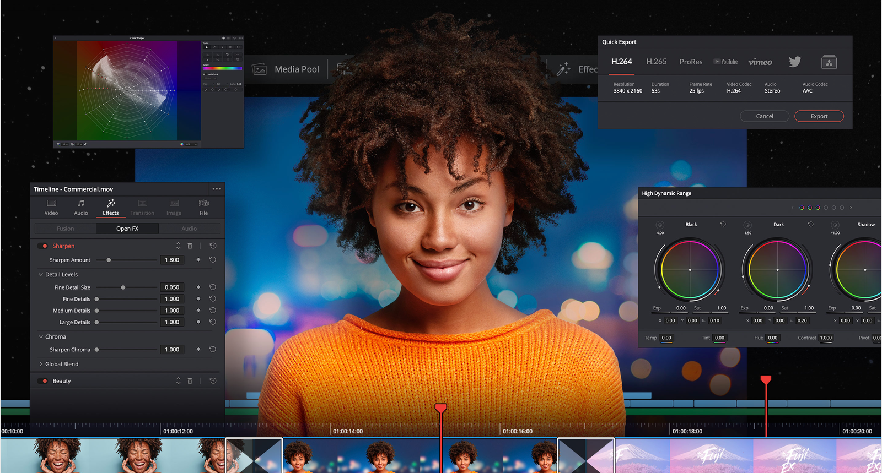Collapse the Detail Levels section
882x473 pixels.
[41, 274]
